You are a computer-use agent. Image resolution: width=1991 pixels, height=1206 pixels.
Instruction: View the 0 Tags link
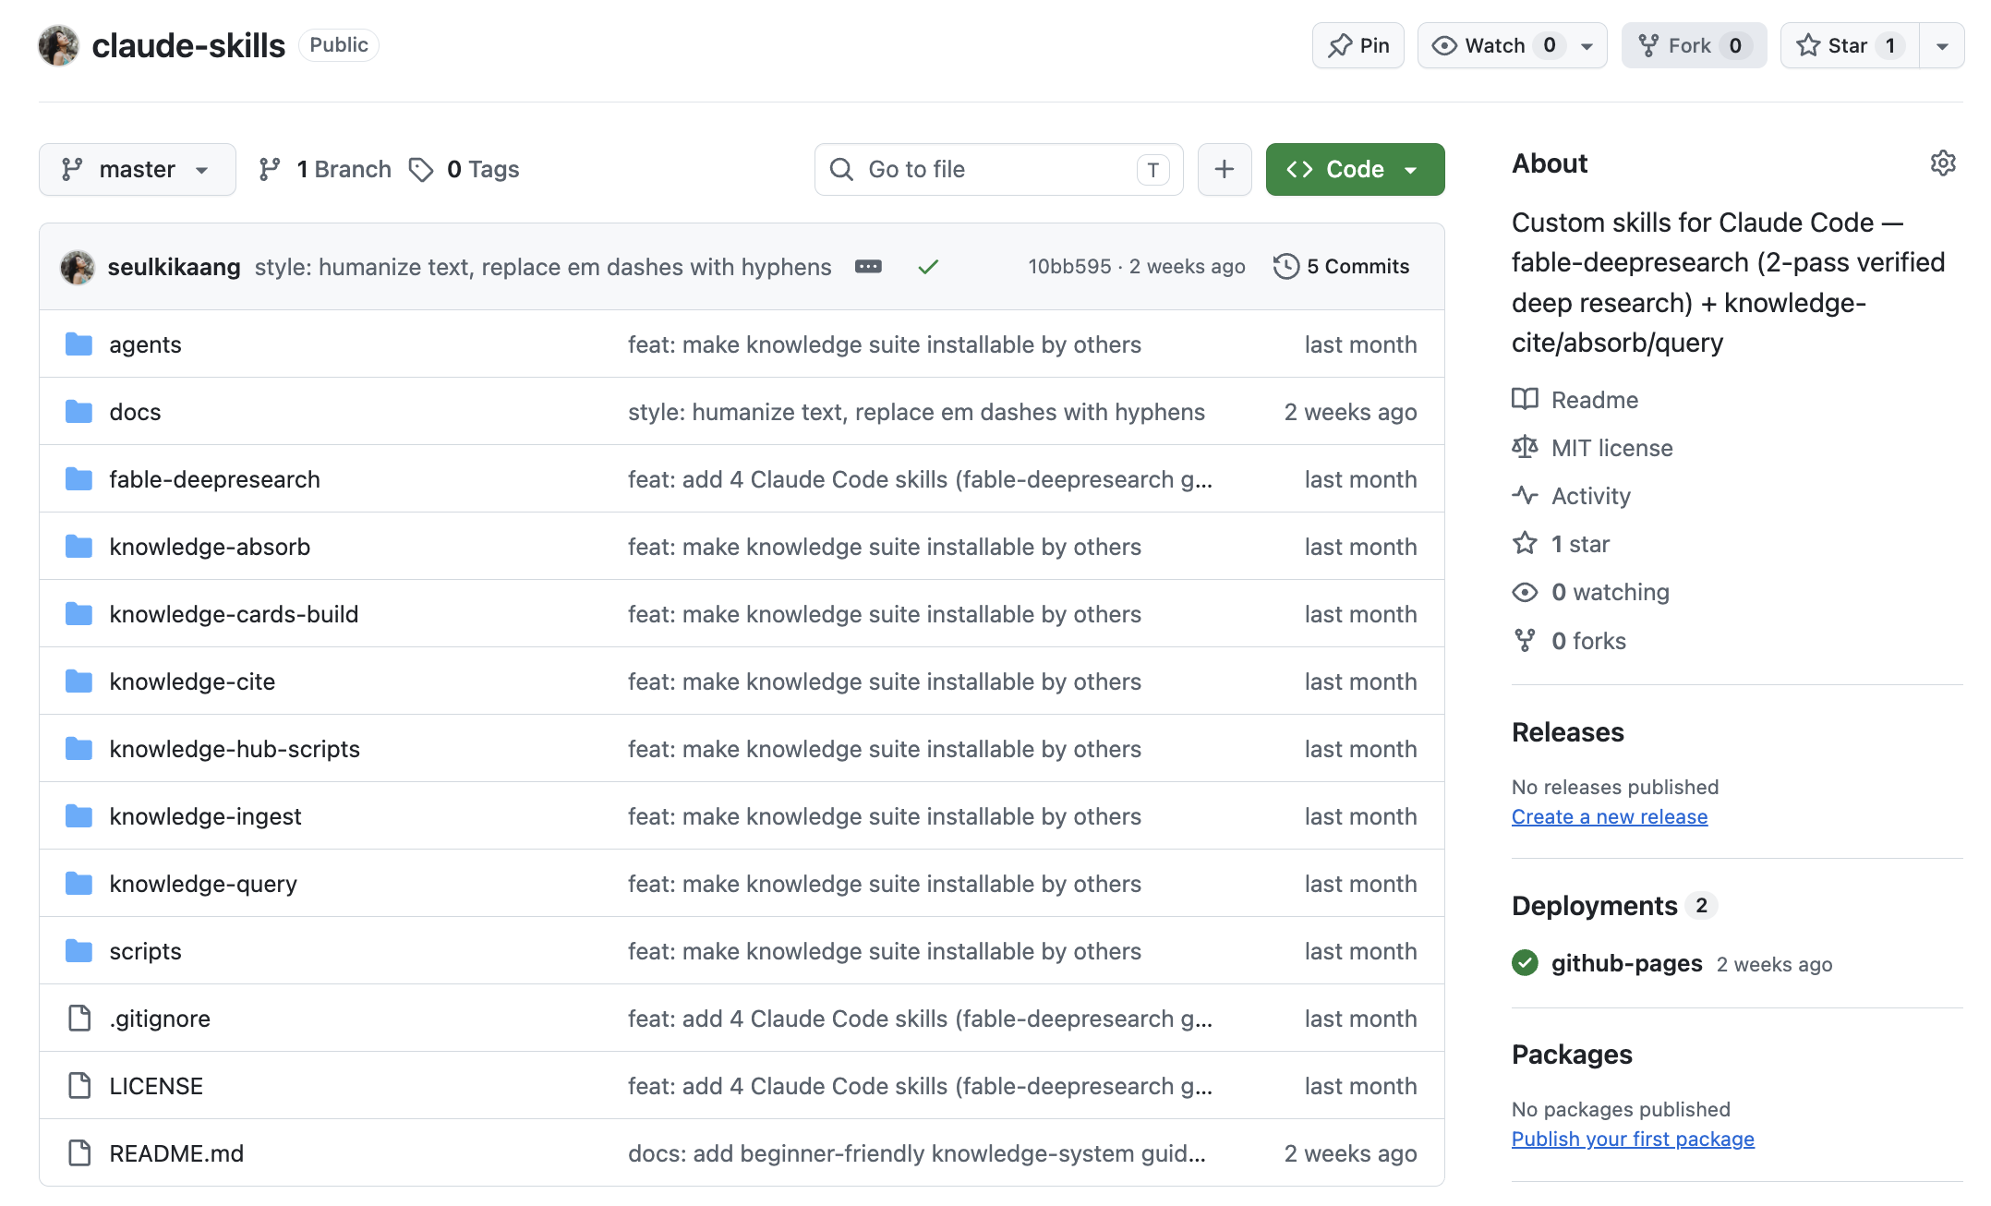[x=464, y=169]
